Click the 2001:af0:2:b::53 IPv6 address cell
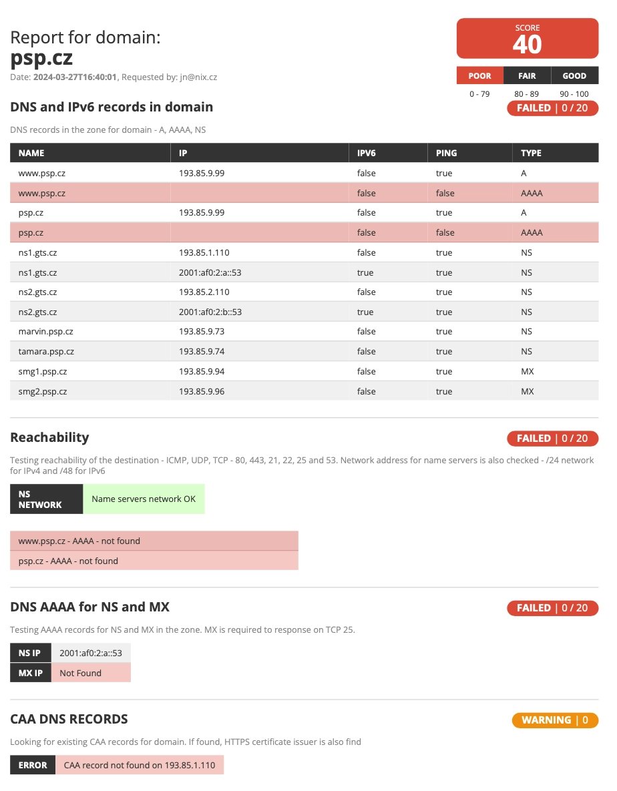 pyautogui.click(x=210, y=312)
